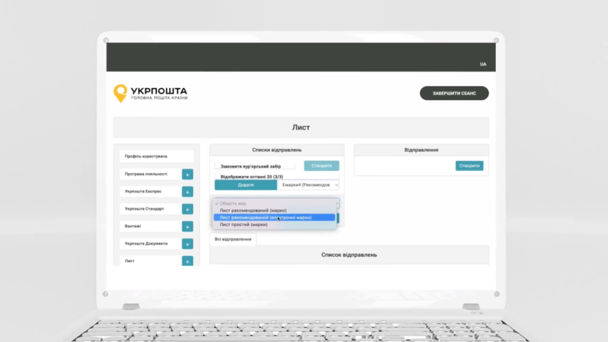Click the Лист page title bar

point(301,127)
